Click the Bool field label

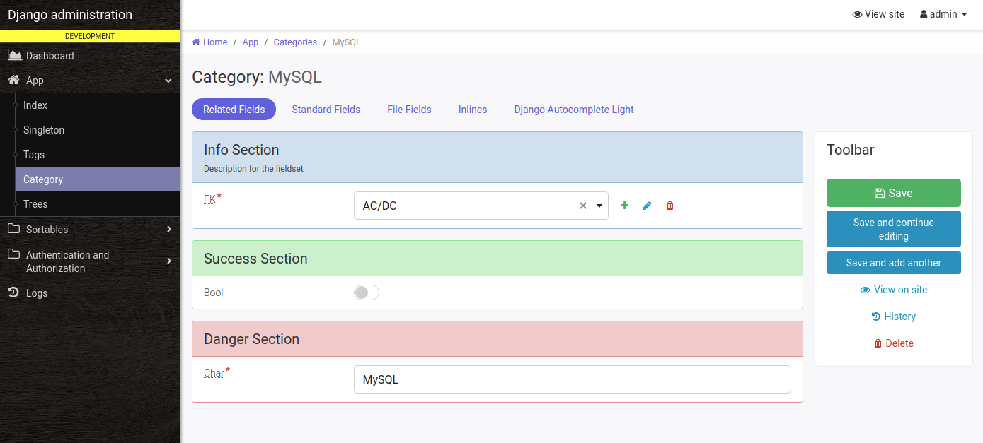(213, 293)
